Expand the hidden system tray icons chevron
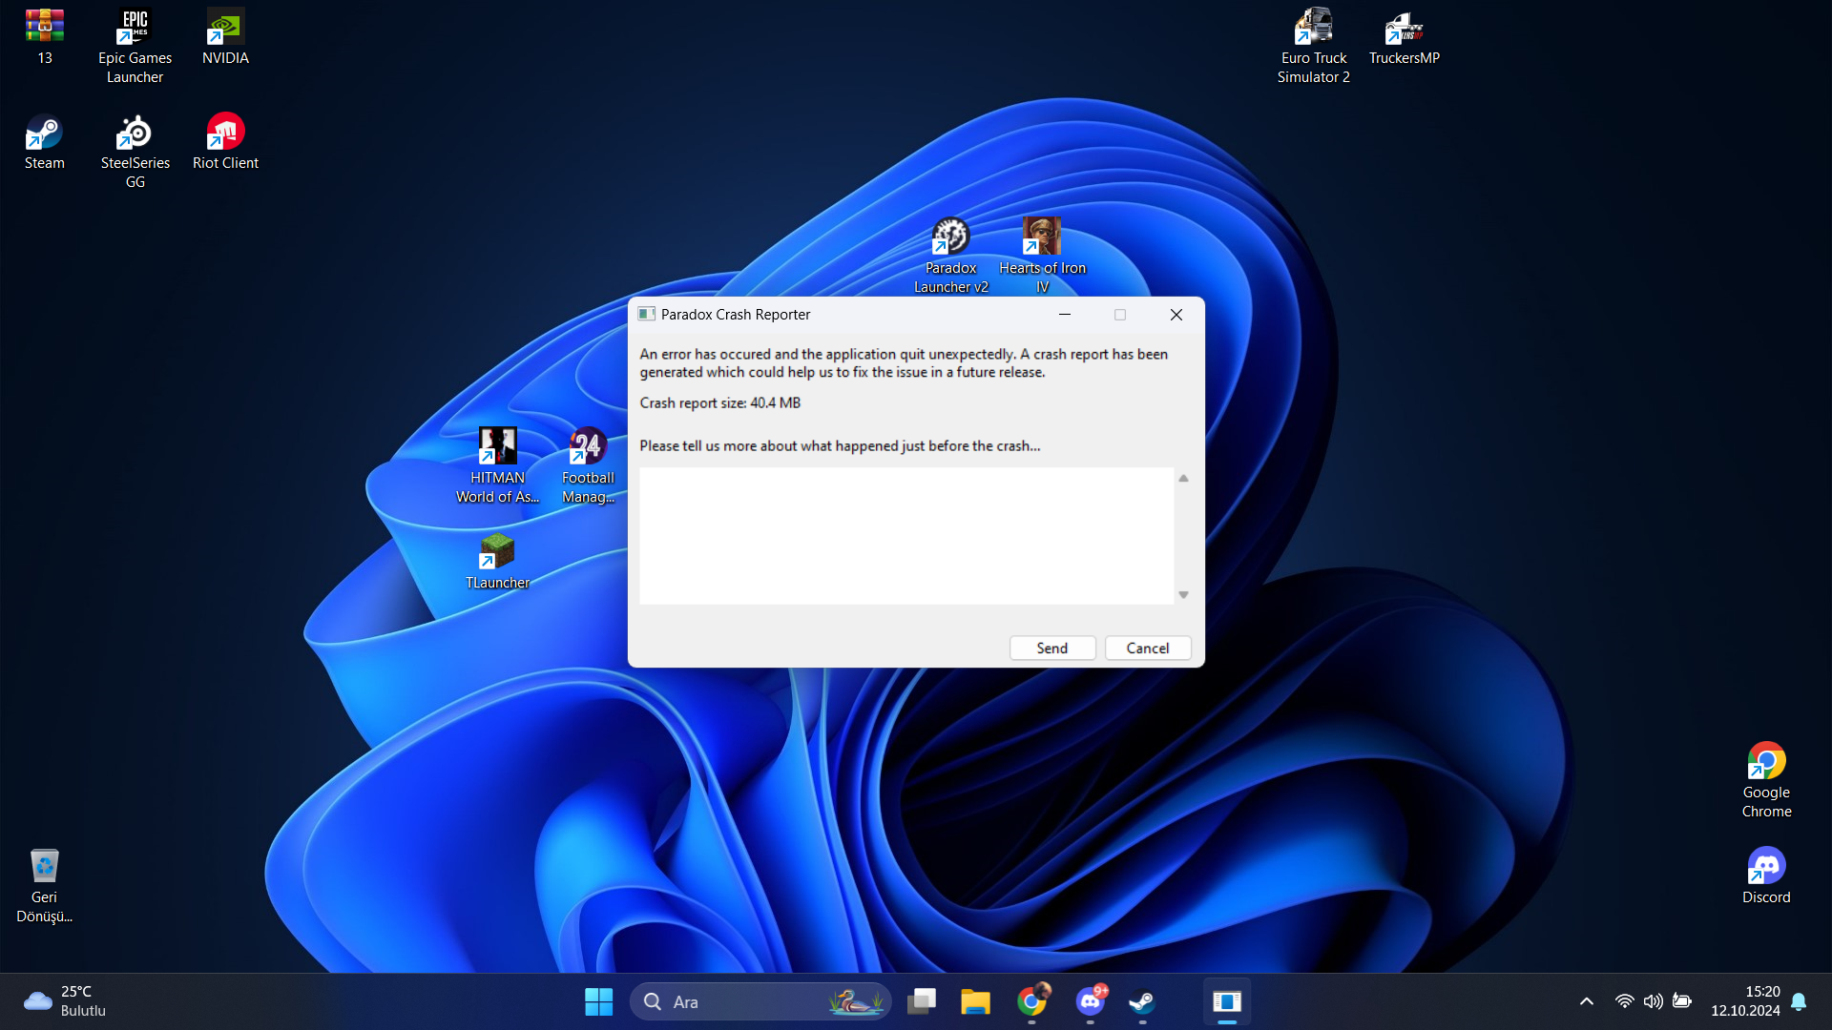This screenshot has width=1832, height=1030. point(1586,1001)
